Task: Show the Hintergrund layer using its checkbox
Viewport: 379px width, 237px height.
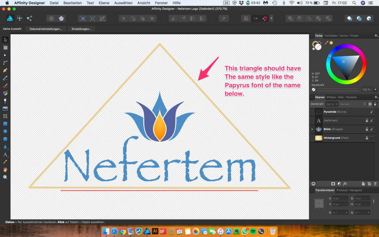Action: [371, 138]
